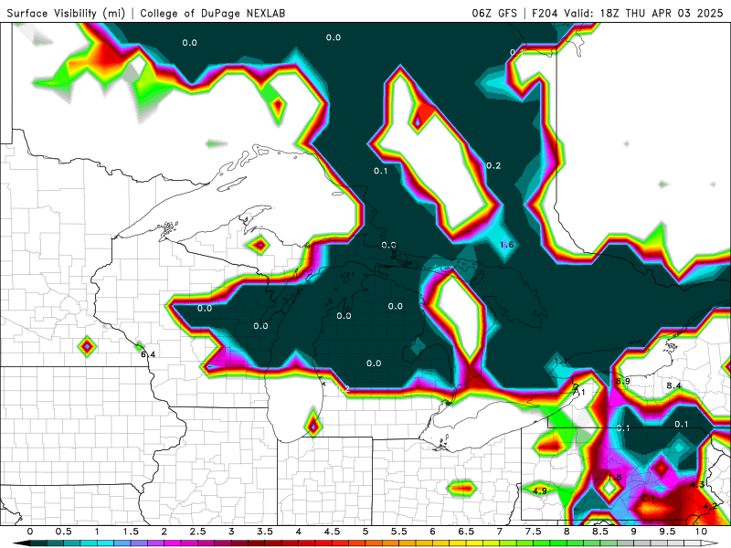731x548 pixels.
Task: Click the 6 label on the color legend
Action: (432, 532)
